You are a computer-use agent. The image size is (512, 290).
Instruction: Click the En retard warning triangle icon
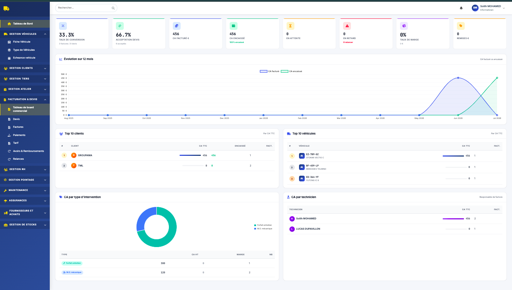tap(347, 26)
